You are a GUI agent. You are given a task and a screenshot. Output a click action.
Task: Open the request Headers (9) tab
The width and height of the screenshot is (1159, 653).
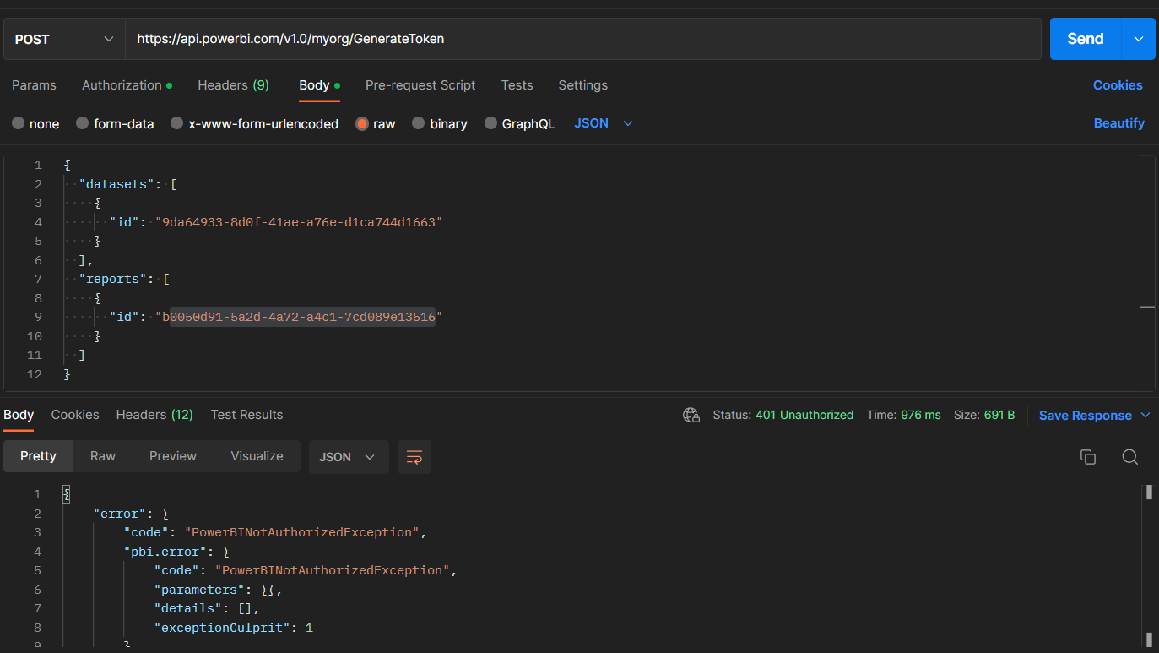point(233,85)
